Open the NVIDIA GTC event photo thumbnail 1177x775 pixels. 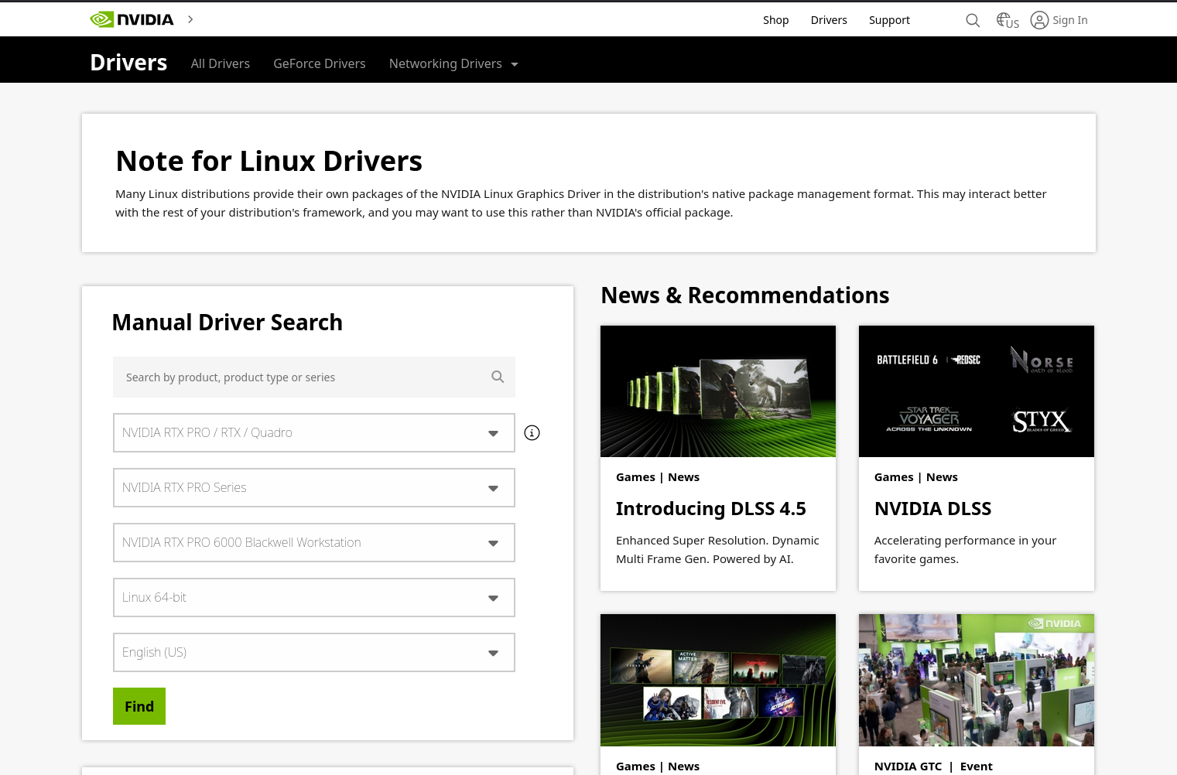coord(977,680)
